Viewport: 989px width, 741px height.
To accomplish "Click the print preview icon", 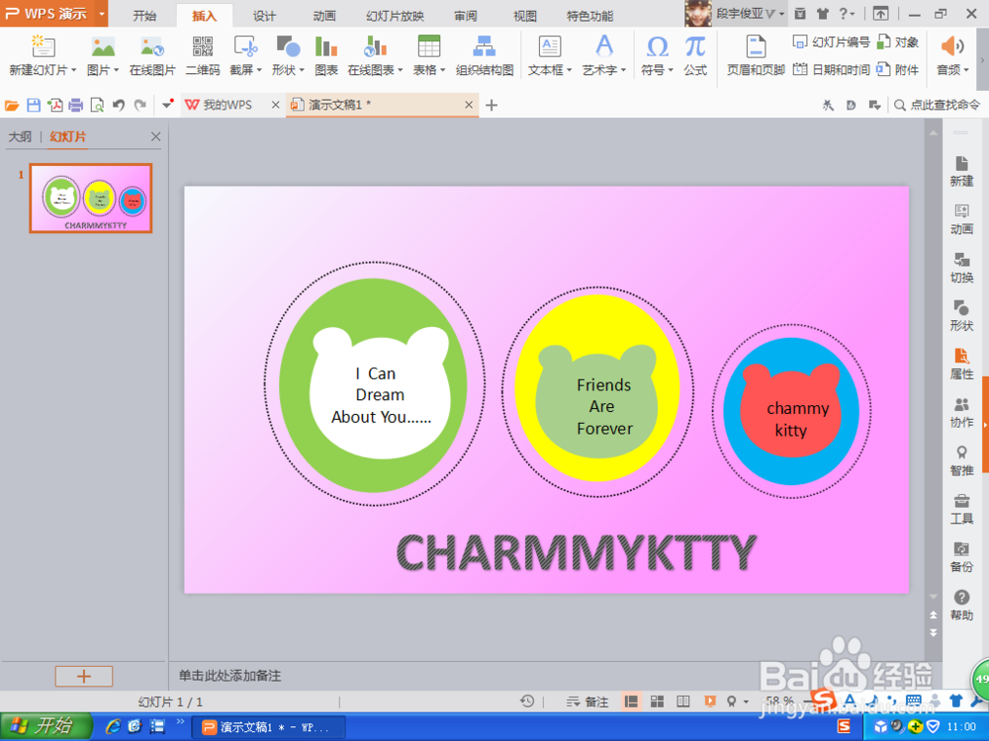I will (x=97, y=106).
